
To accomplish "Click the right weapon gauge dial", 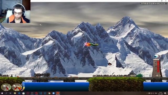I will (x=17, y=87).
